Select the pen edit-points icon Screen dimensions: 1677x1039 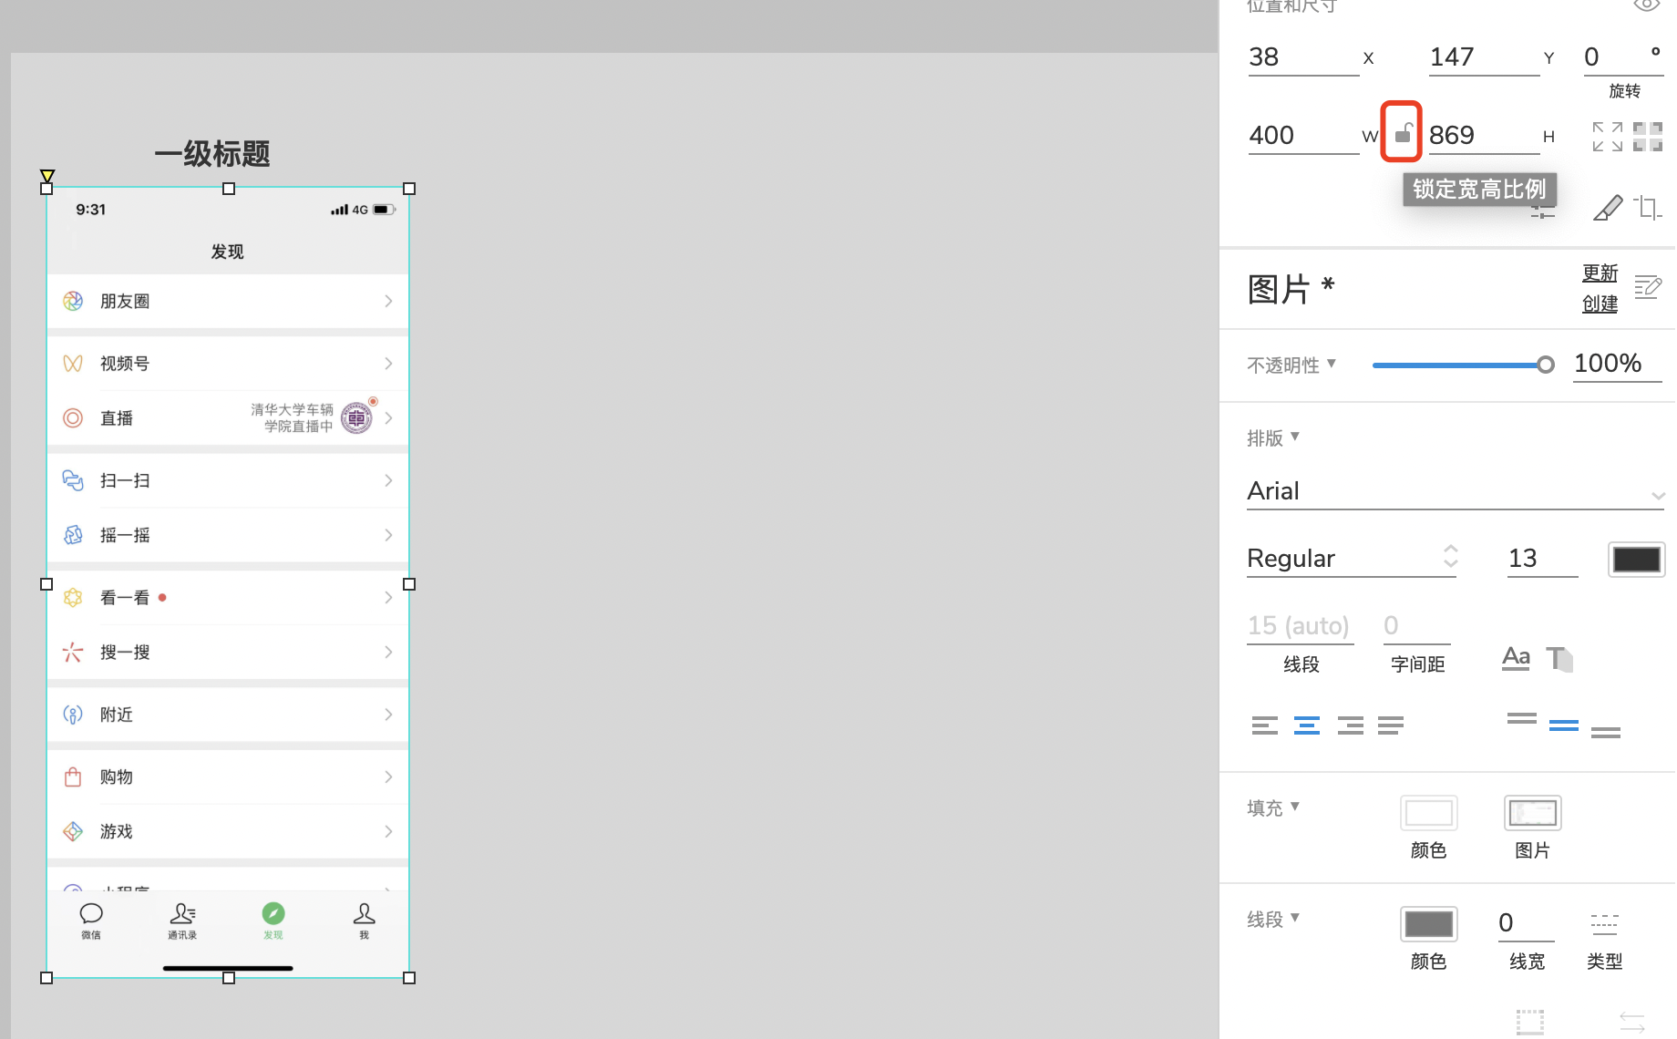(x=1608, y=208)
